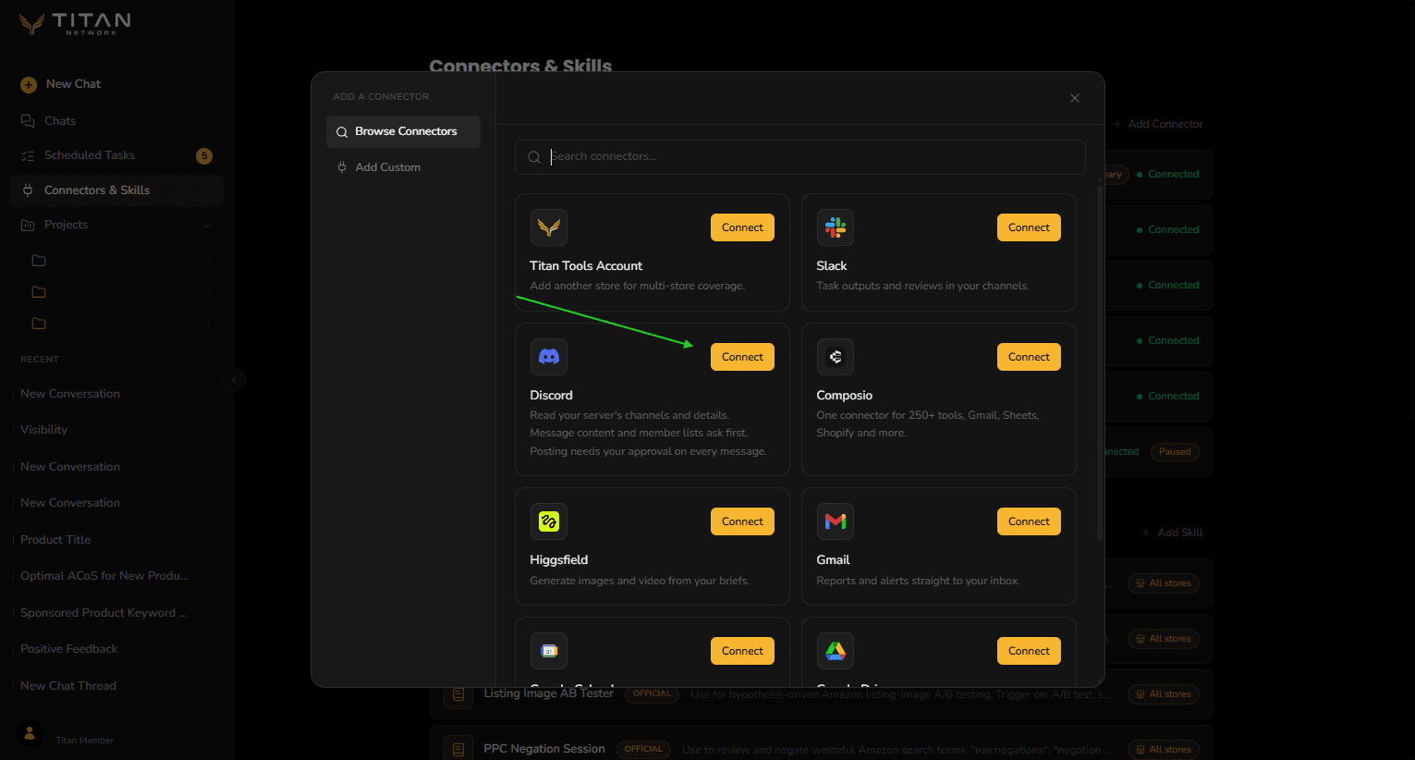The image size is (1415, 760).
Task: Open Chats in the sidebar
Action: click(x=116, y=121)
